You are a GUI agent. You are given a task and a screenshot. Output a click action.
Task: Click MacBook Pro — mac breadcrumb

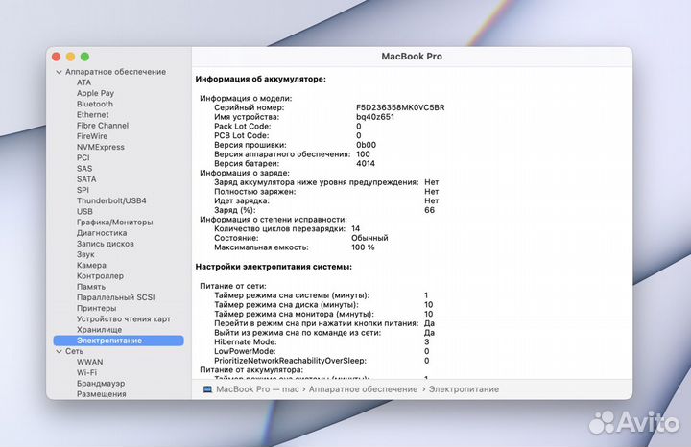pyautogui.click(x=257, y=389)
